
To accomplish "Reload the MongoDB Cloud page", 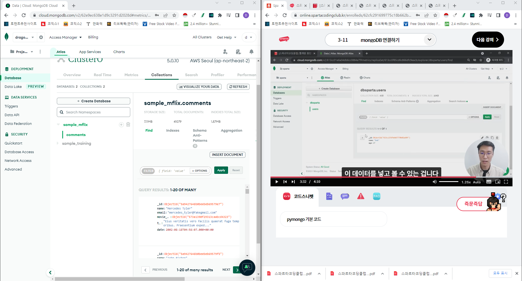I will [24, 15].
